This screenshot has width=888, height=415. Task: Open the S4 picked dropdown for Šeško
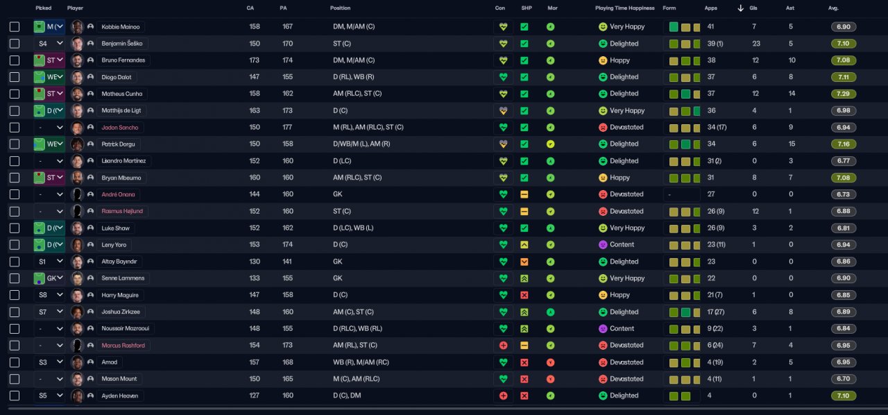(x=49, y=44)
